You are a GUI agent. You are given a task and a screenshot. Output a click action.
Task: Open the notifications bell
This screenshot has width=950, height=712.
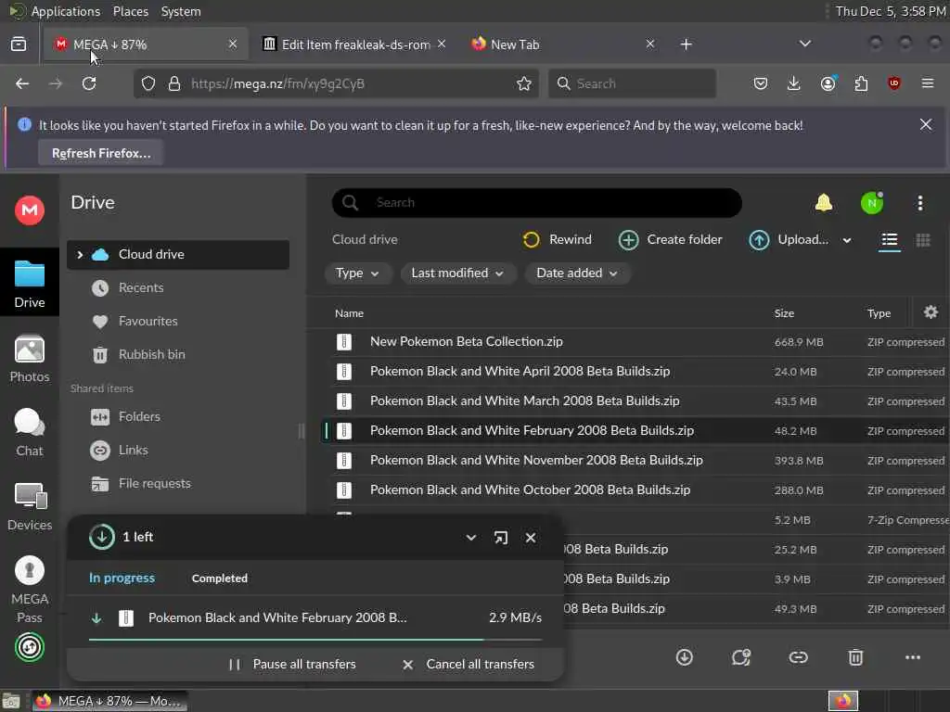(x=824, y=203)
